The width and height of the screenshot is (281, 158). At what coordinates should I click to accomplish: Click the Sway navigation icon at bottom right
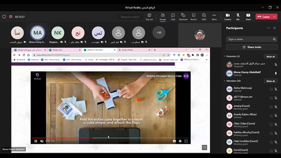coord(204,147)
